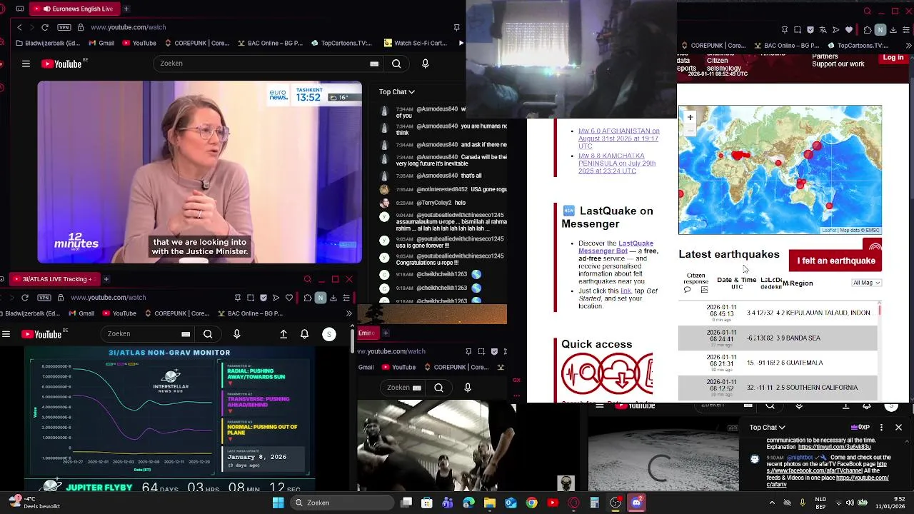Screen dimensions: 914x514
Task: Open Windows Start menu
Action: click(x=278, y=503)
